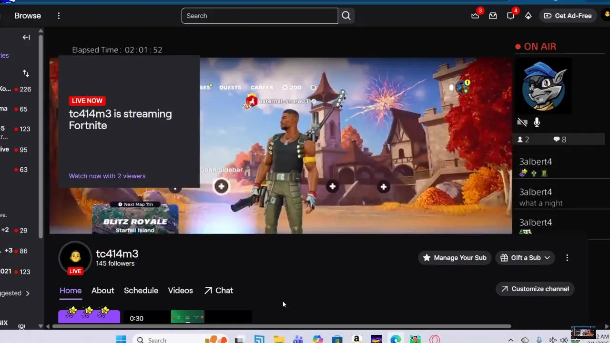
Task: Click 'tc414m3 is streaming Fortnite' title
Action: tap(120, 120)
